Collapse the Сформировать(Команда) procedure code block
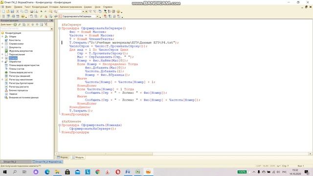The width and height of the screenshot is (313, 176). (60, 125)
